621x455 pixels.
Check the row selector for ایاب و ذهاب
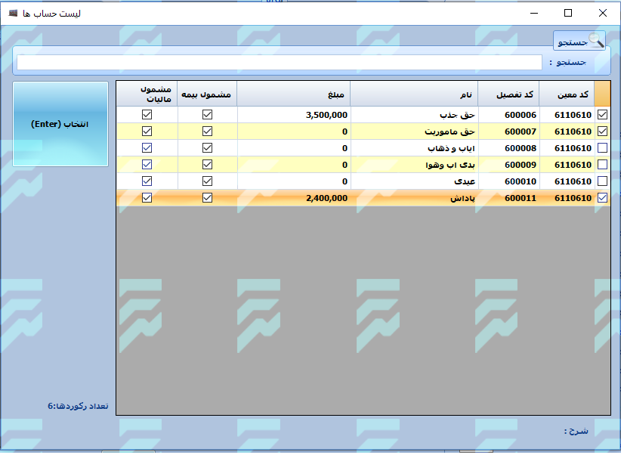(602, 148)
